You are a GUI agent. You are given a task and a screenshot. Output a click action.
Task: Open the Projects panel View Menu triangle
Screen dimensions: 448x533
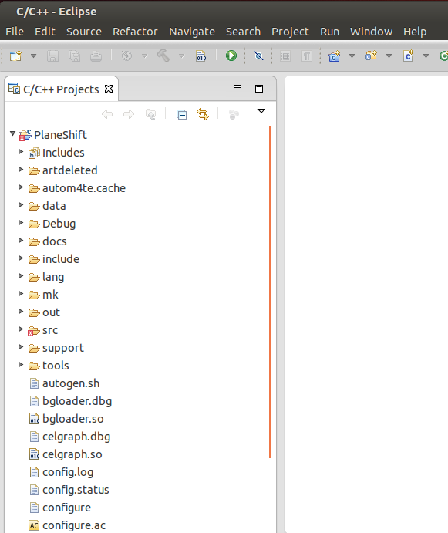(x=261, y=111)
